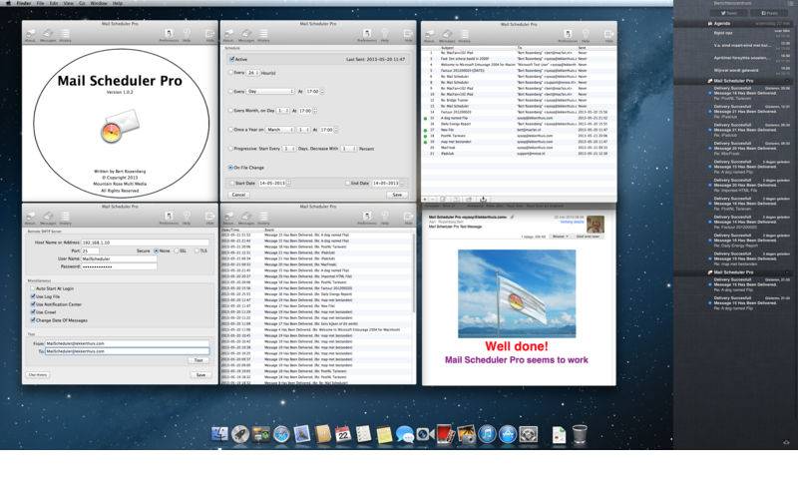The height and width of the screenshot is (499, 798).
Task: Open App Store from the Dock
Action: (x=508, y=434)
